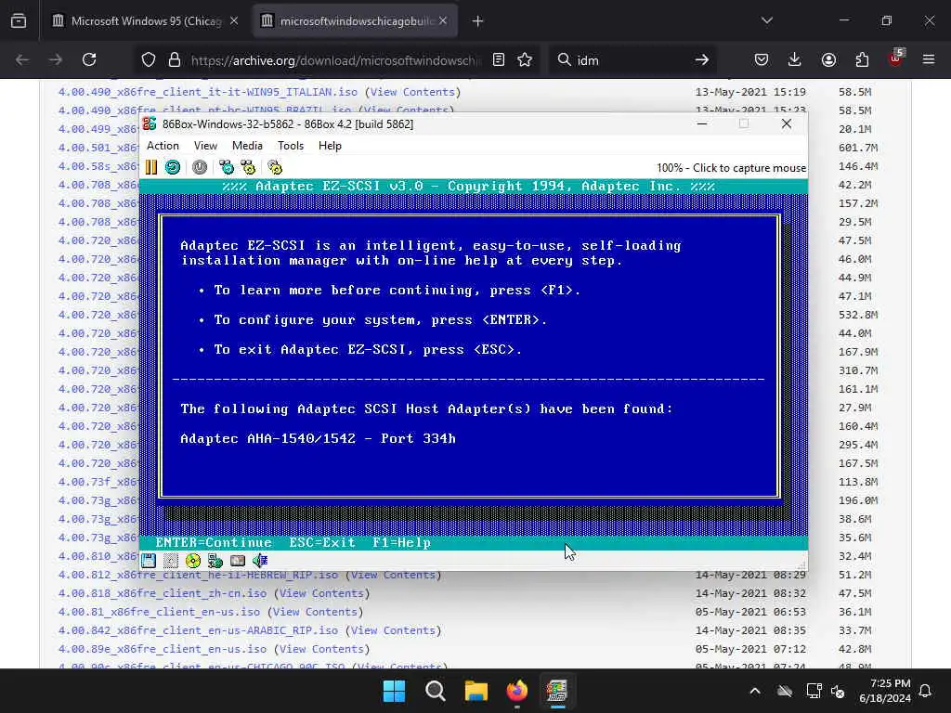The image size is (951, 713).
Task: Go back in Firefox history
Action: click(22, 59)
